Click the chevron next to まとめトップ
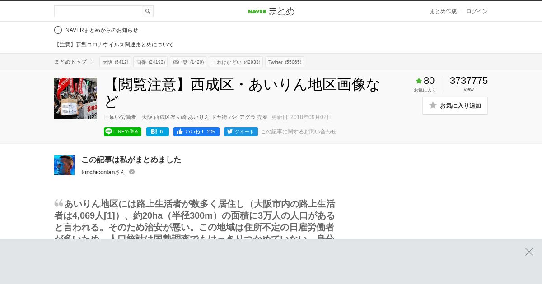 coord(91,62)
